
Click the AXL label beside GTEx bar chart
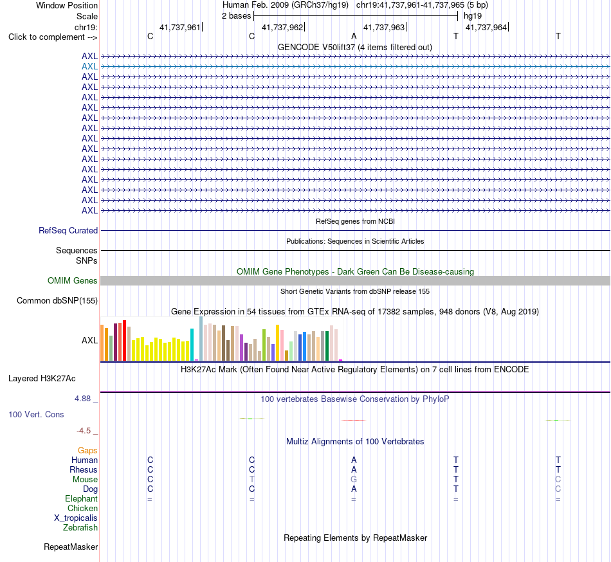(89, 340)
